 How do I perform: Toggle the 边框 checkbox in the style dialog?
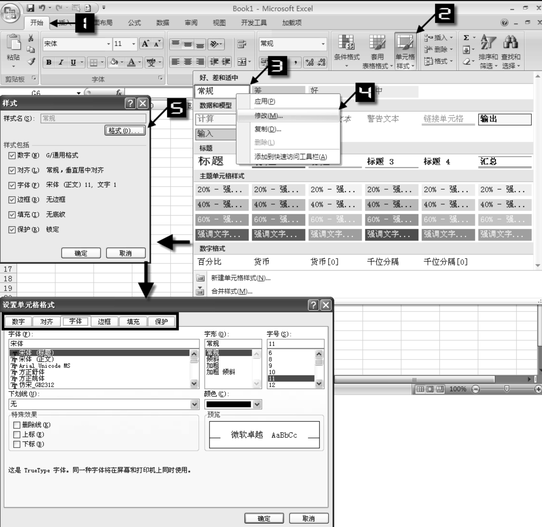tap(12, 200)
